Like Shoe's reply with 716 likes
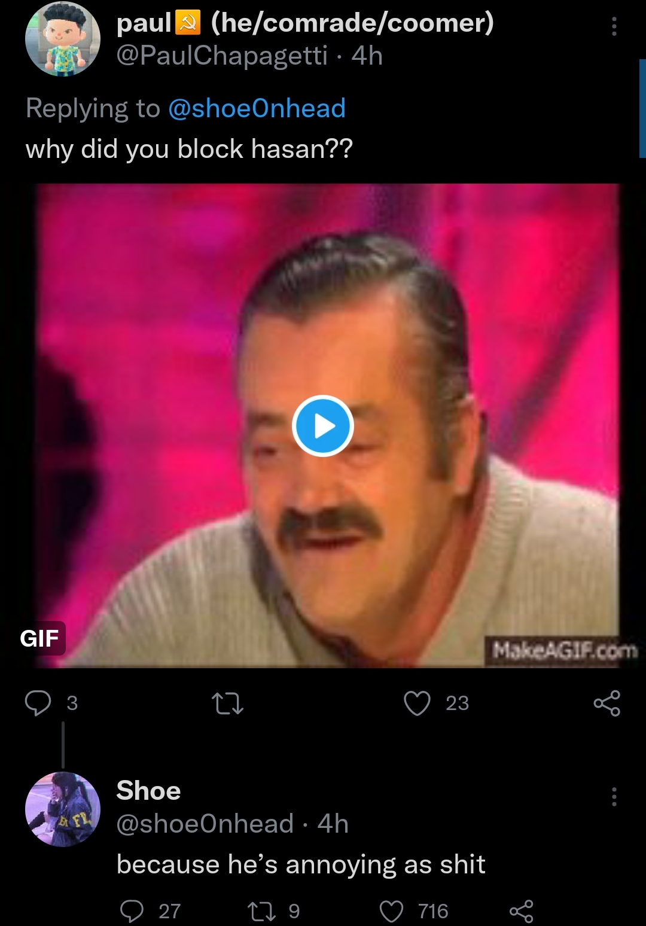Screen dimensions: 646x926 coord(391,912)
